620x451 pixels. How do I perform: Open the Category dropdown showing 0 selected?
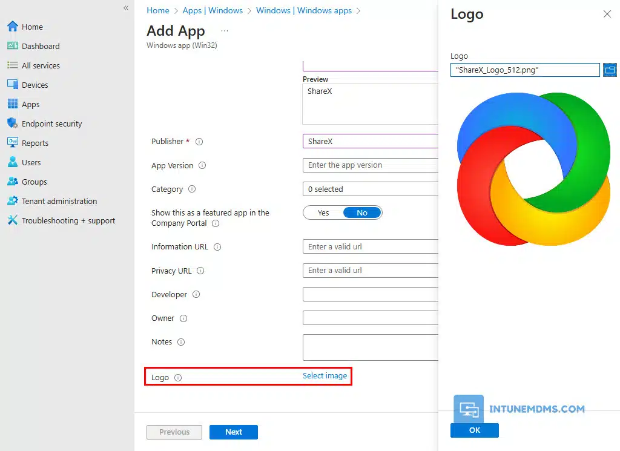point(369,189)
